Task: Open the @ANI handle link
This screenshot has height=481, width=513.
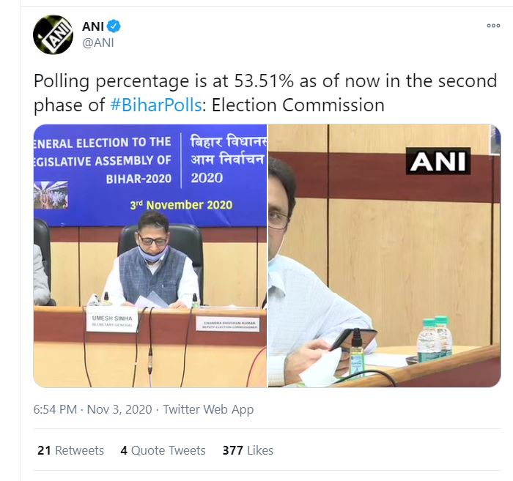Action: [97, 42]
